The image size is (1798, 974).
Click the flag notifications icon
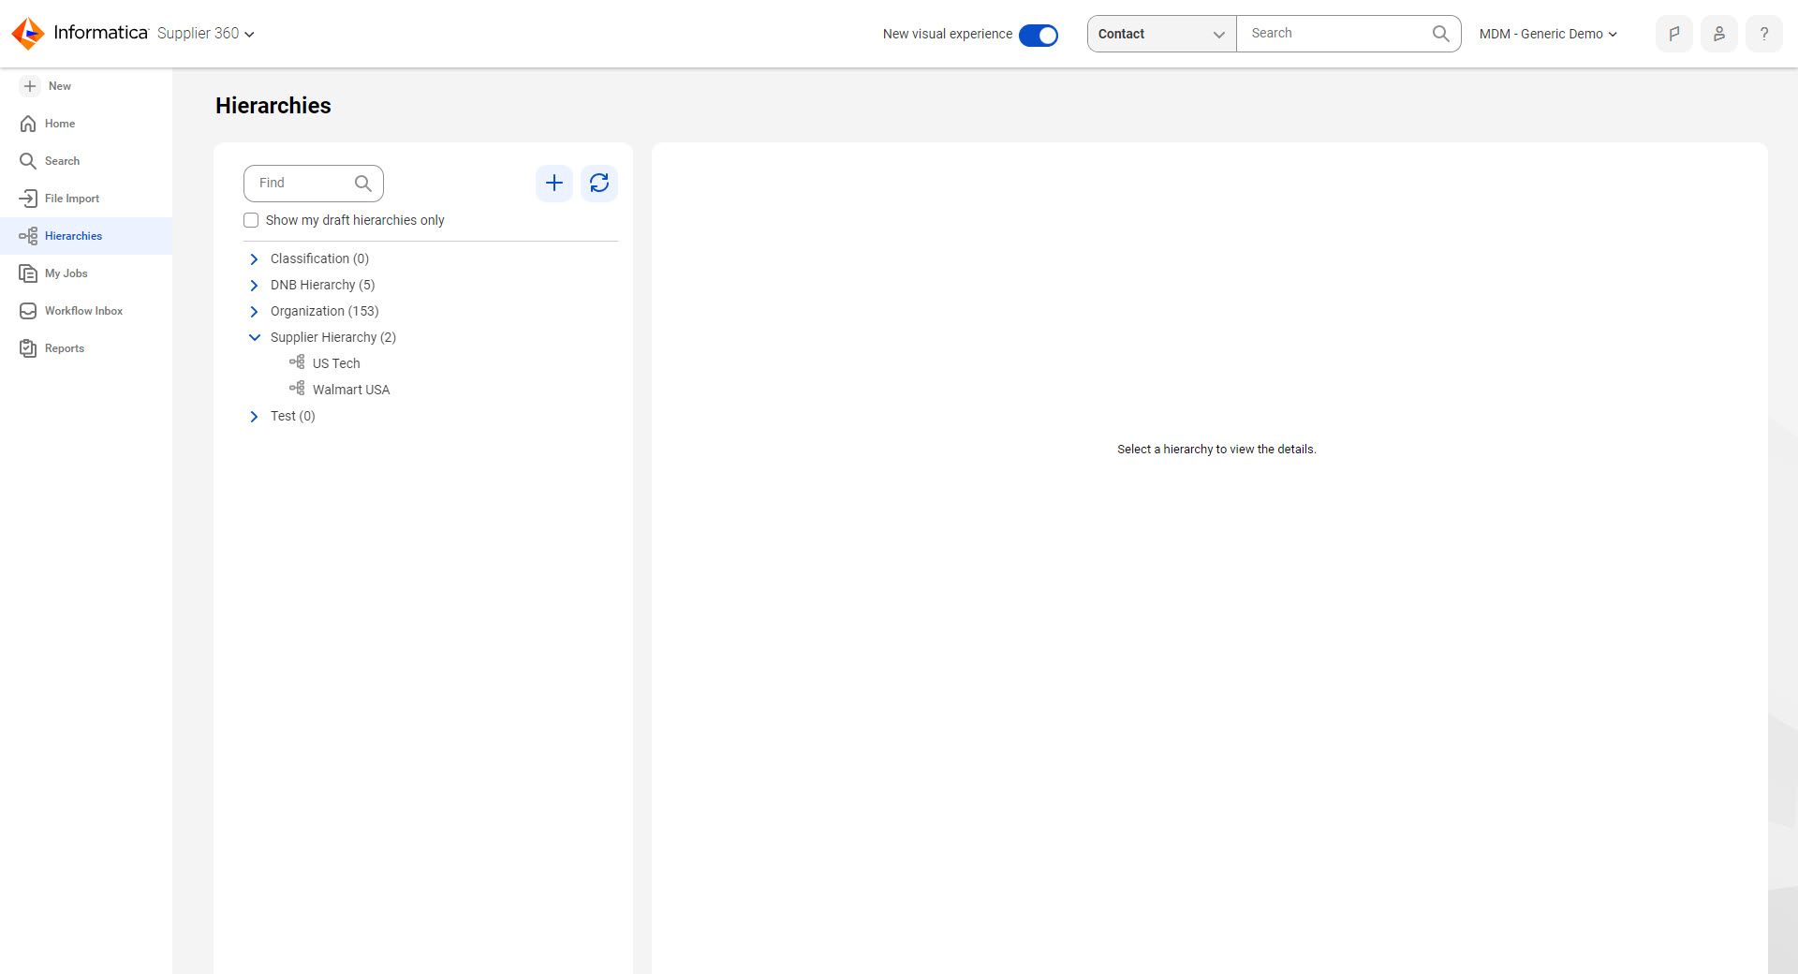1674,34
